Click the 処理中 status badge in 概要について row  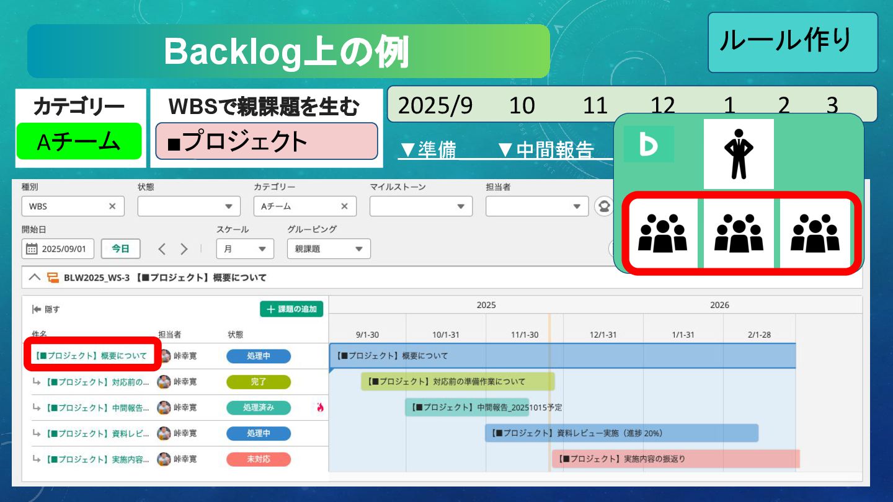click(259, 356)
